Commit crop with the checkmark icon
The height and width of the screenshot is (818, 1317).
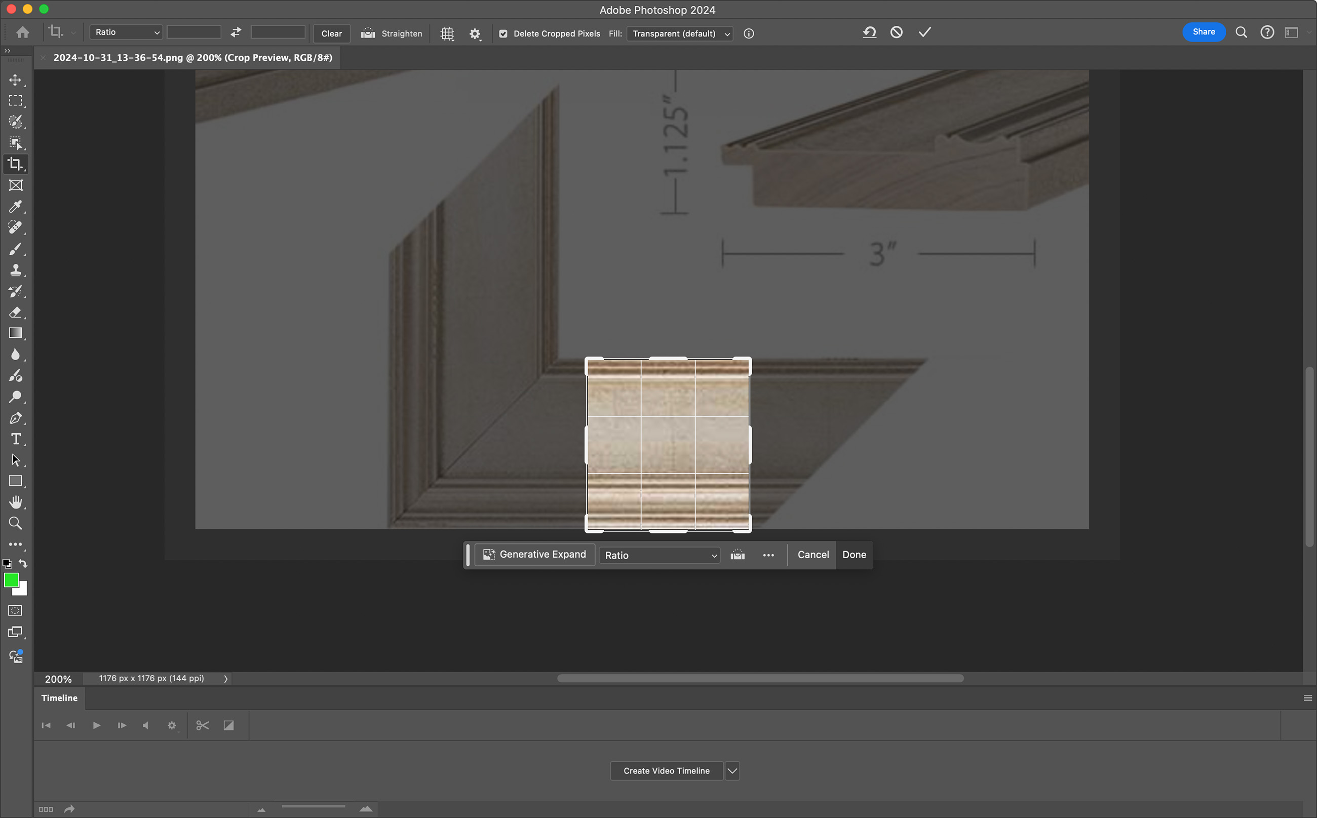(x=925, y=32)
